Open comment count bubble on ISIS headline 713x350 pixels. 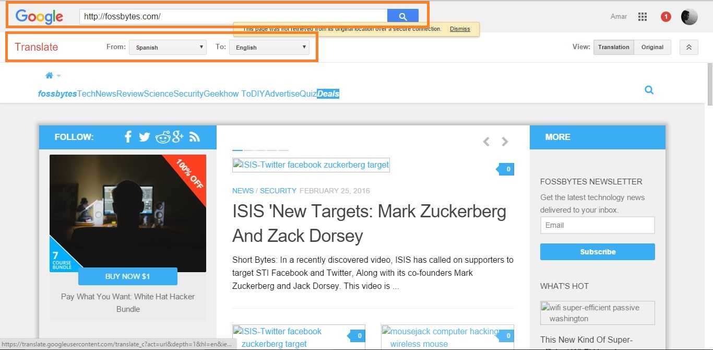[506, 169]
